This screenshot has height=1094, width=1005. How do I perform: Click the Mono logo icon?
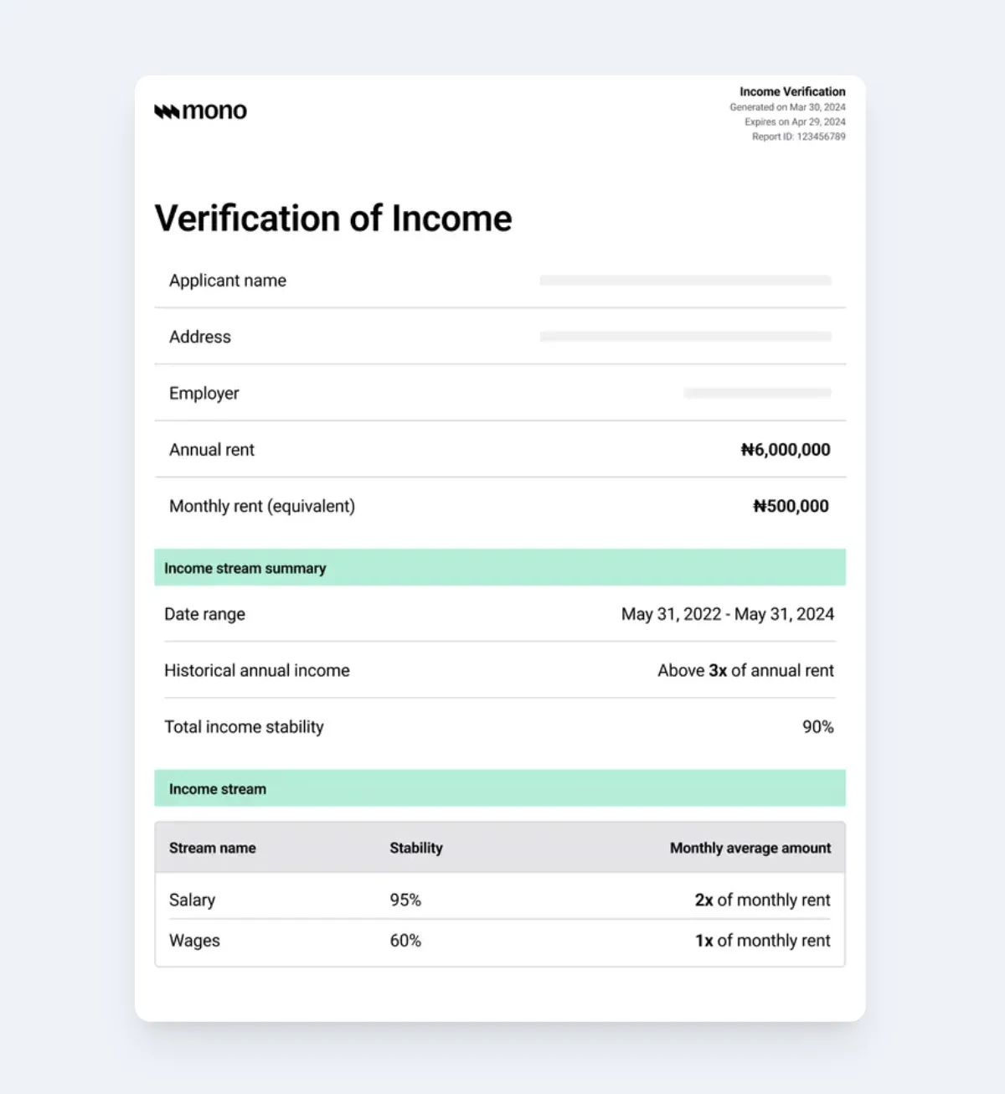[167, 111]
